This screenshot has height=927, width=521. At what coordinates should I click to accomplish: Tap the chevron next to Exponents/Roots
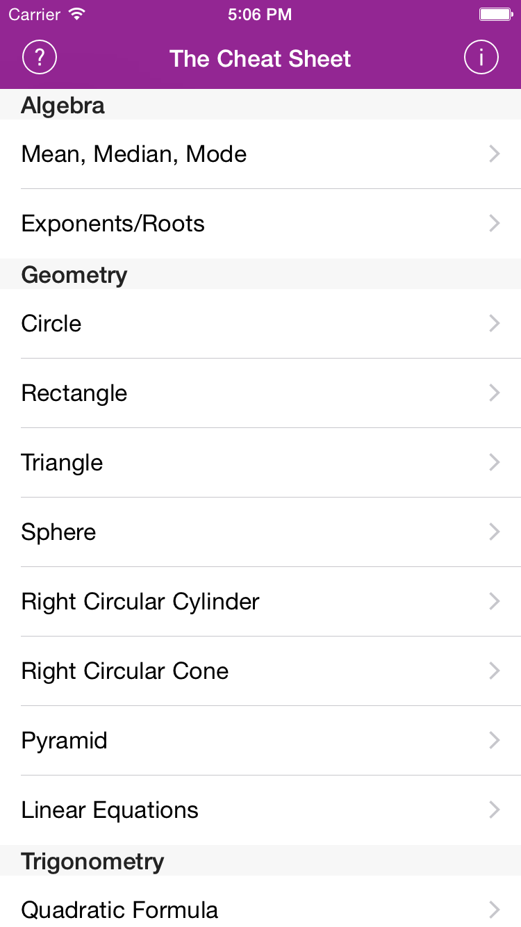pyautogui.click(x=494, y=223)
